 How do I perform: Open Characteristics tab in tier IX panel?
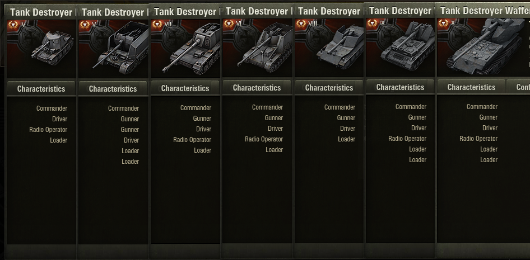click(x=400, y=87)
